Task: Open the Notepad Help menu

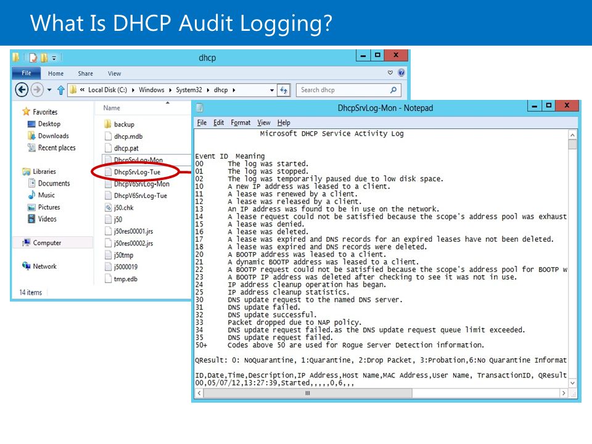Action: tap(284, 123)
